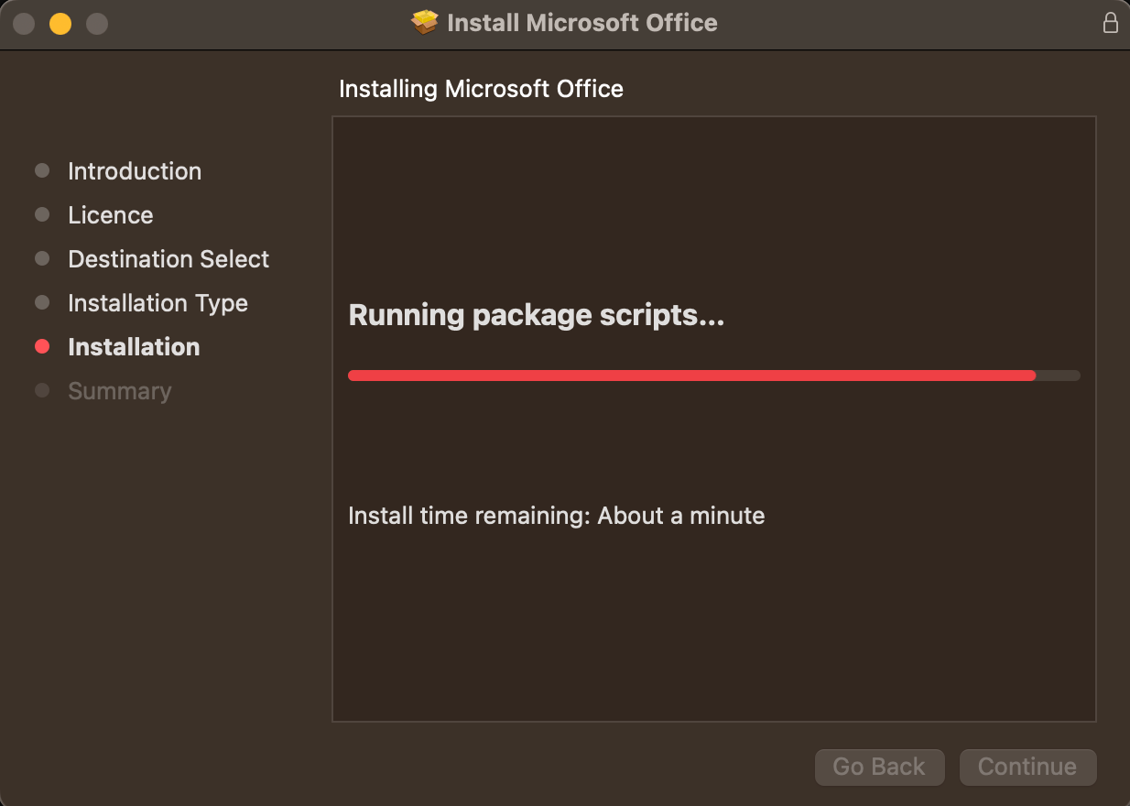Viewport: 1130px width, 806px height.
Task: Select the greyed-out Summary step
Action: (x=120, y=391)
